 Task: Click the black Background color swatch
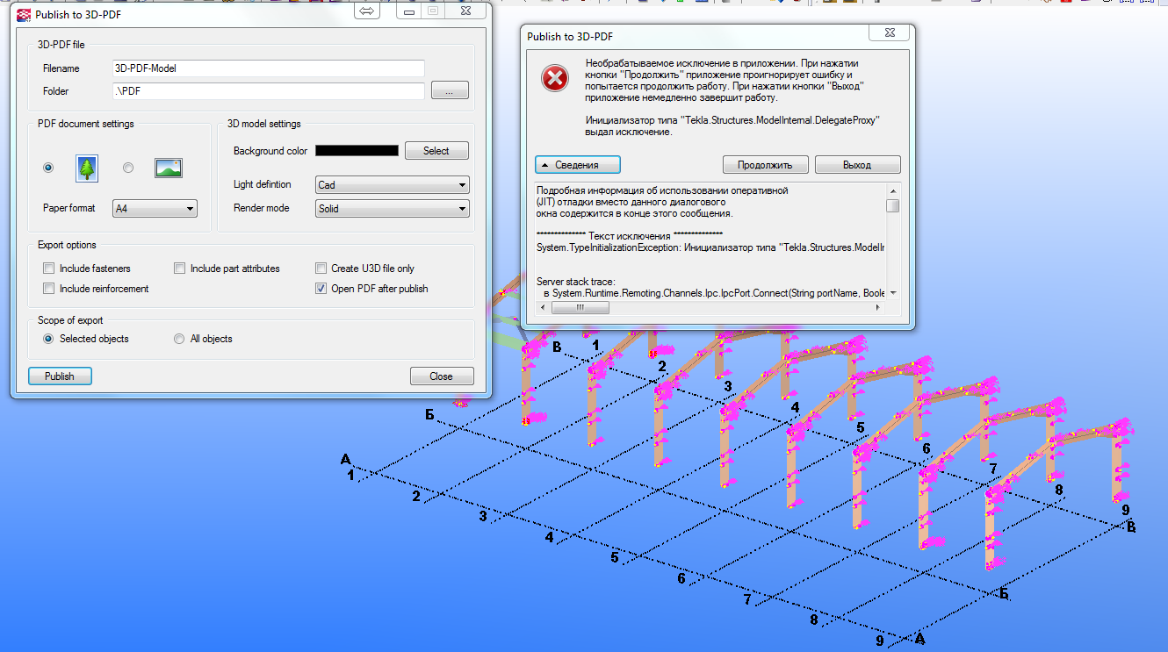pyautogui.click(x=357, y=151)
